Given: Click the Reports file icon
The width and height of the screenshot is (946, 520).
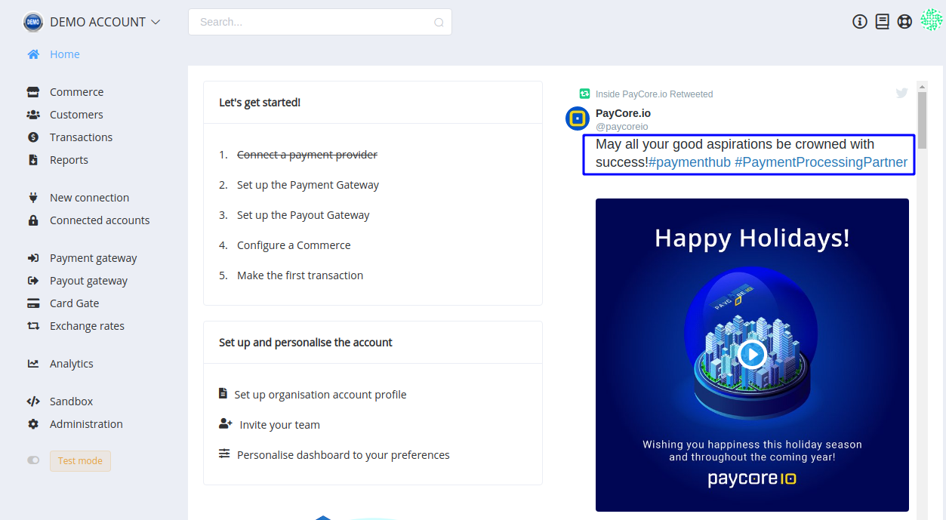Looking at the screenshot, I should click(x=33, y=160).
